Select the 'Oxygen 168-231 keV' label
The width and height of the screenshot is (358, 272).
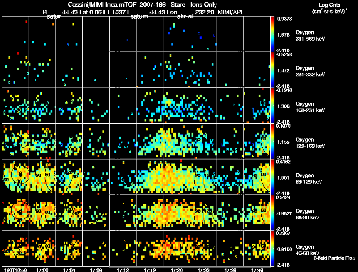click(310, 107)
